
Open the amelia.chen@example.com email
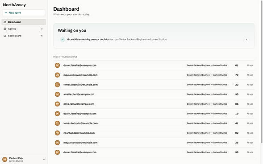pyautogui.click(x=79, y=94)
